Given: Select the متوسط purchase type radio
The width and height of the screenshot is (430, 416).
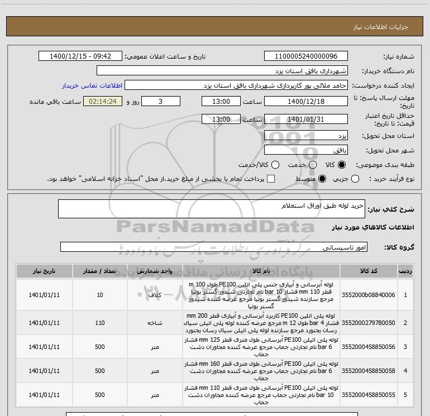Looking at the screenshot, I should 322,179.
